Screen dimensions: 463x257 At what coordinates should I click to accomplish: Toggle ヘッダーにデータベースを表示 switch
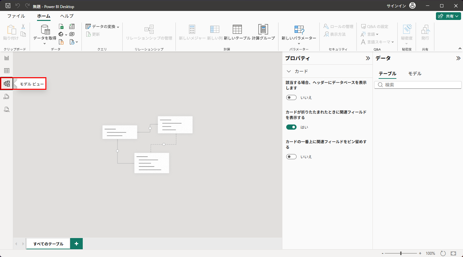291,97
